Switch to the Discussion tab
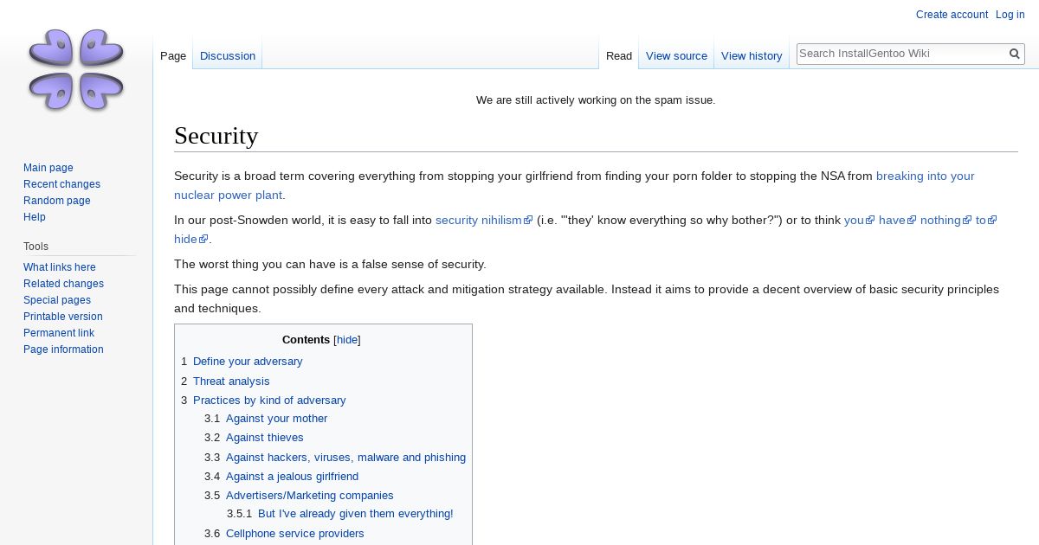 point(228,55)
